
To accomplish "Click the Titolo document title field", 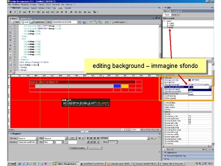I will (65, 22).
